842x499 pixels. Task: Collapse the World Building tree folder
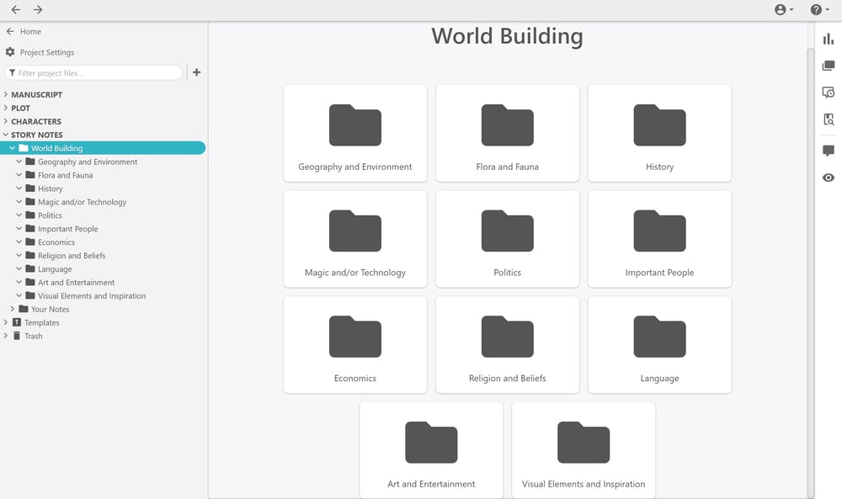[13, 148]
